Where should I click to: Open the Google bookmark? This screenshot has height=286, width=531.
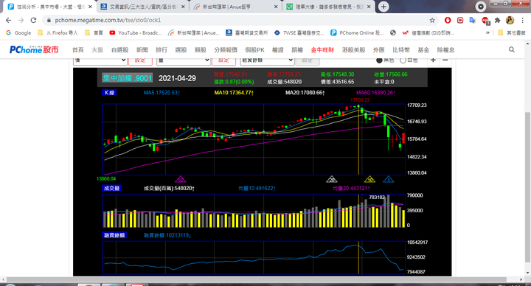coord(18,33)
